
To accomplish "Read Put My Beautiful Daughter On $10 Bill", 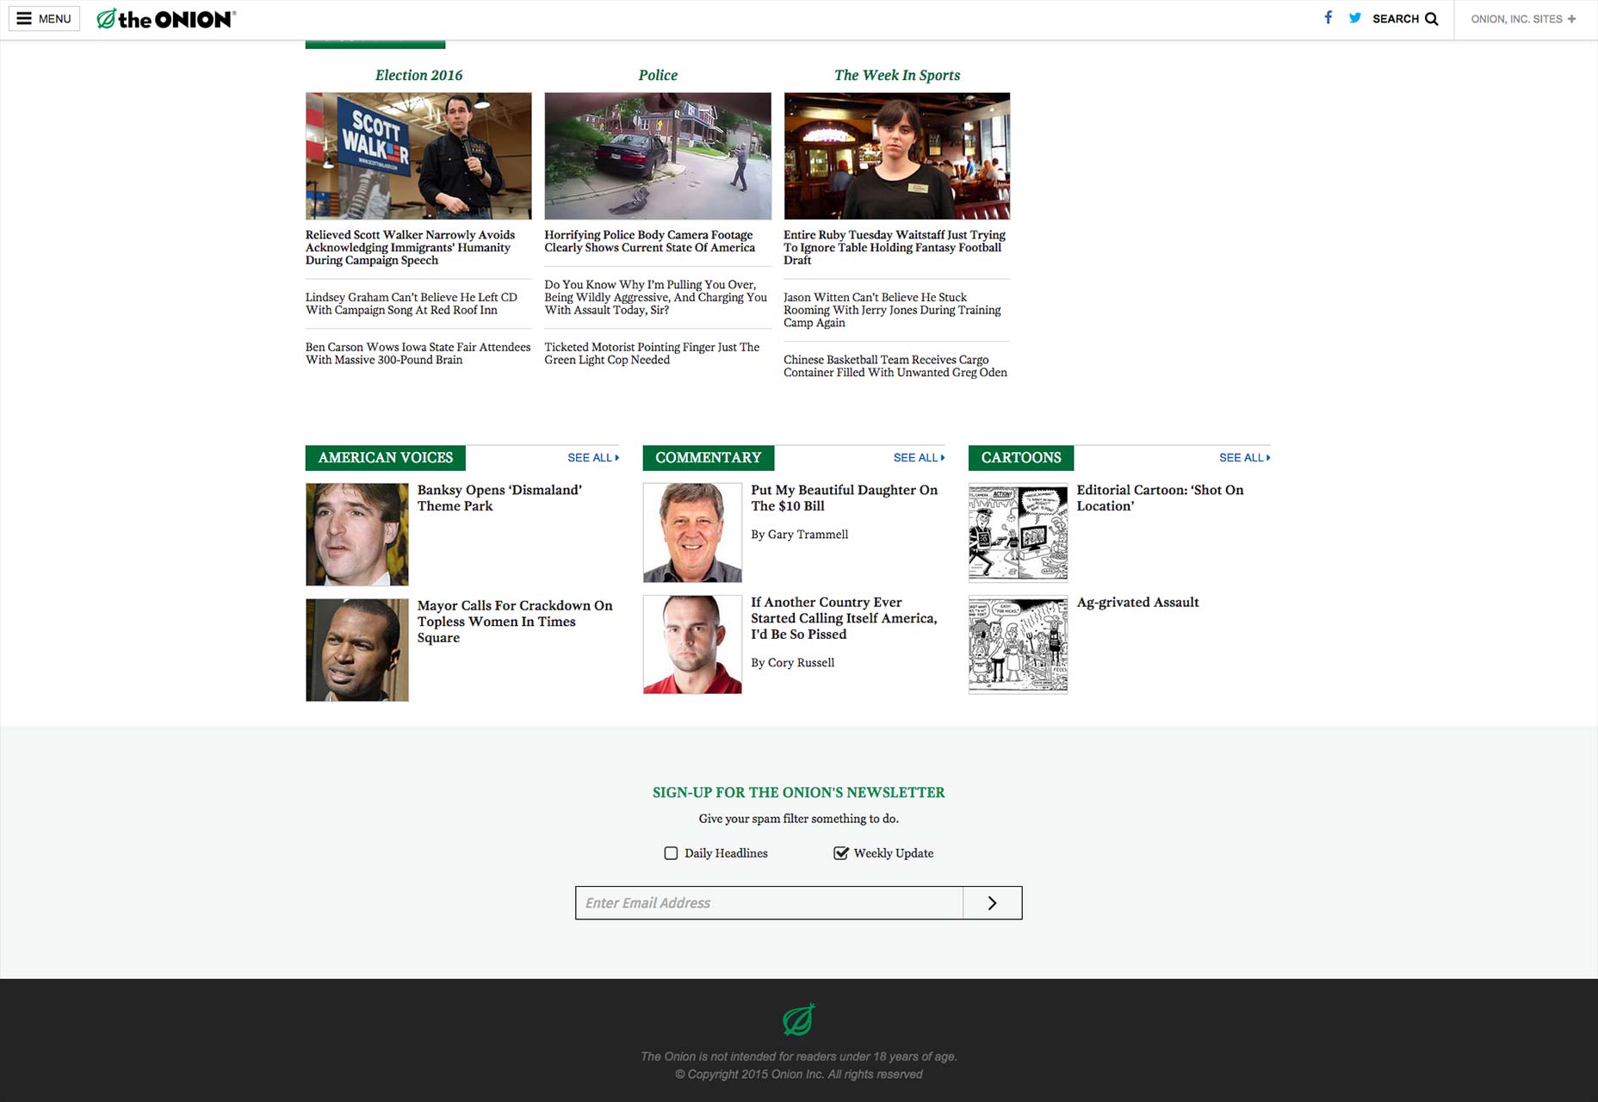I will (844, 498).
